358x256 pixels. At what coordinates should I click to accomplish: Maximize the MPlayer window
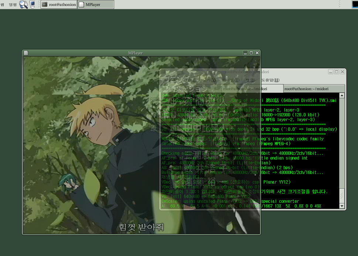251,53
